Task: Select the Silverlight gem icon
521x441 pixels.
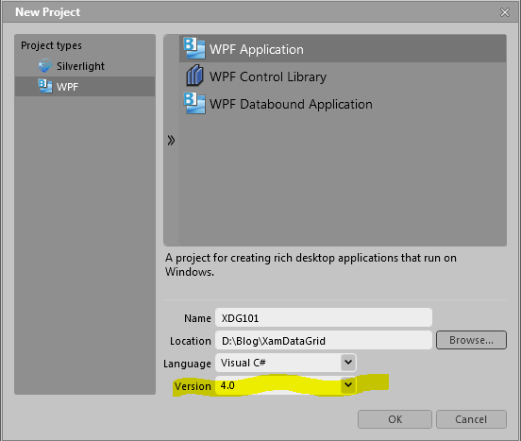Action: [x=45, y=66]
